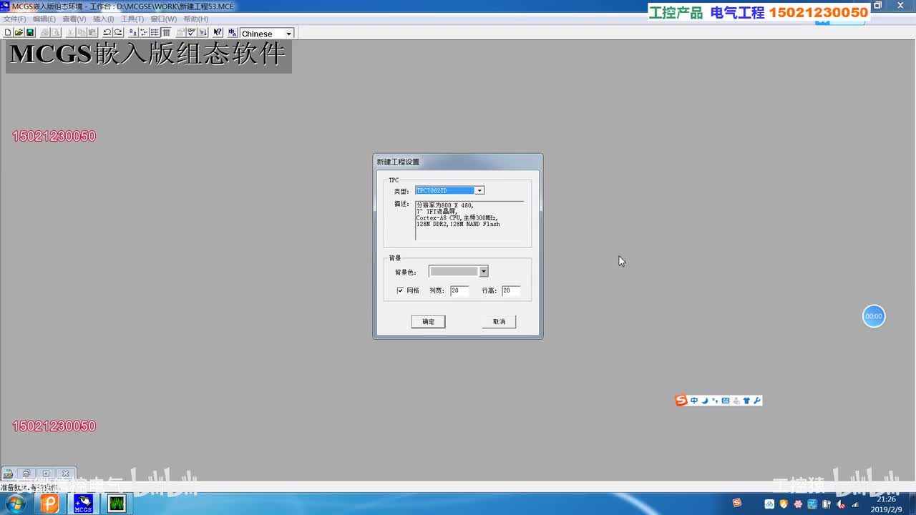Open the 窗口(W) menu
The height and width of the screenshot is (515, 916).
tap(163, 19)
